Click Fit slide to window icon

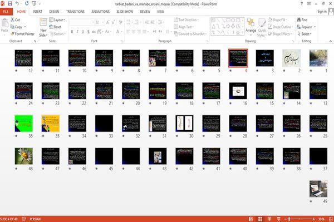(331, 219)
